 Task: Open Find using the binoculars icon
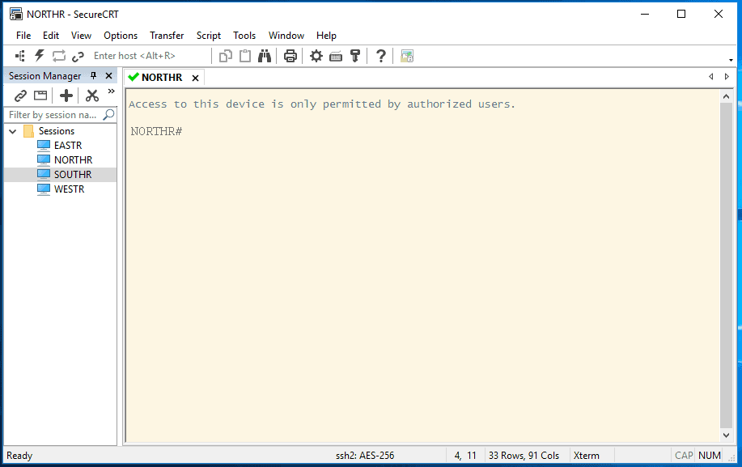click(x=265, y=56)
